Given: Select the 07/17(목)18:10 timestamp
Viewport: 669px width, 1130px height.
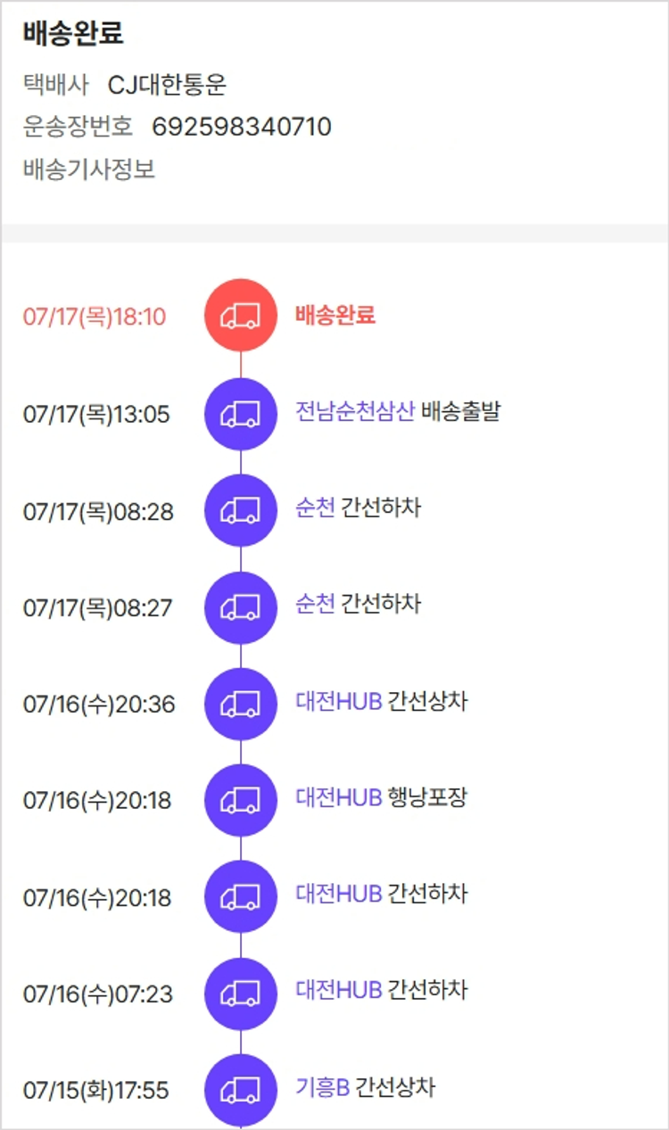Looking at the screenshot, I should [x=95, y=317].
